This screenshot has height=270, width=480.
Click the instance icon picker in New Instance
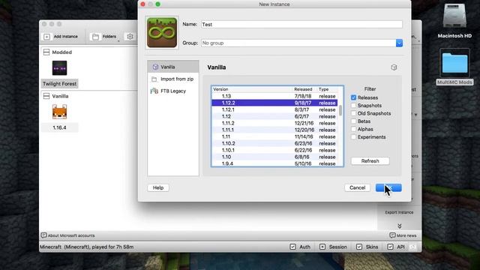(162, 33)
